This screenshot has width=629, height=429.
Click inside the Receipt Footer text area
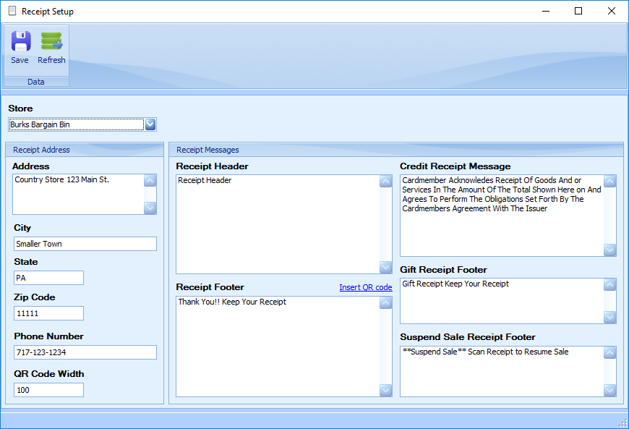278,346
